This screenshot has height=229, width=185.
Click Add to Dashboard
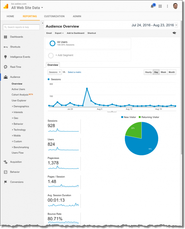[76, 33]
